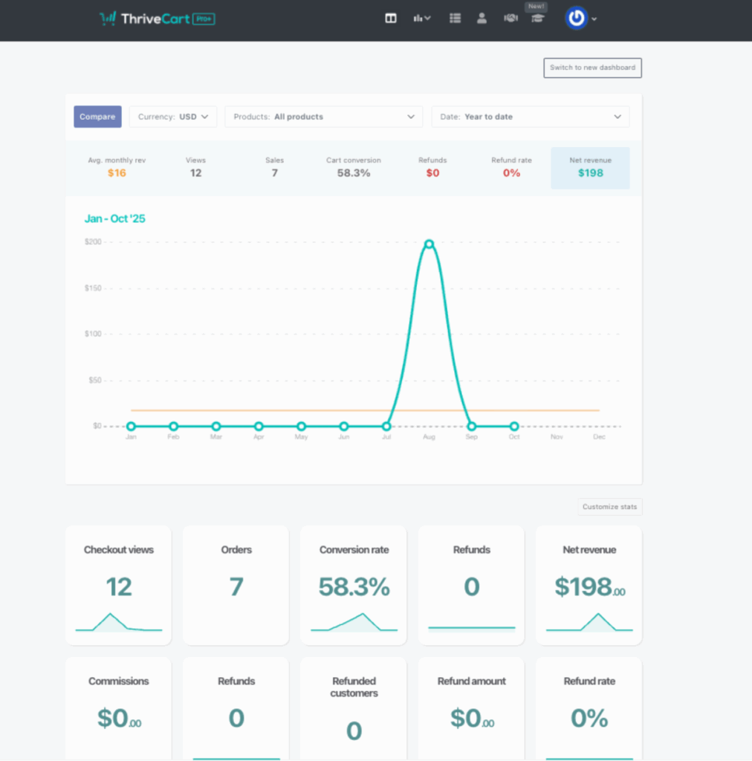Select the Avg. monthly rev stat
This screenshot has height=761, width=752.
click(x=116, y=168)
